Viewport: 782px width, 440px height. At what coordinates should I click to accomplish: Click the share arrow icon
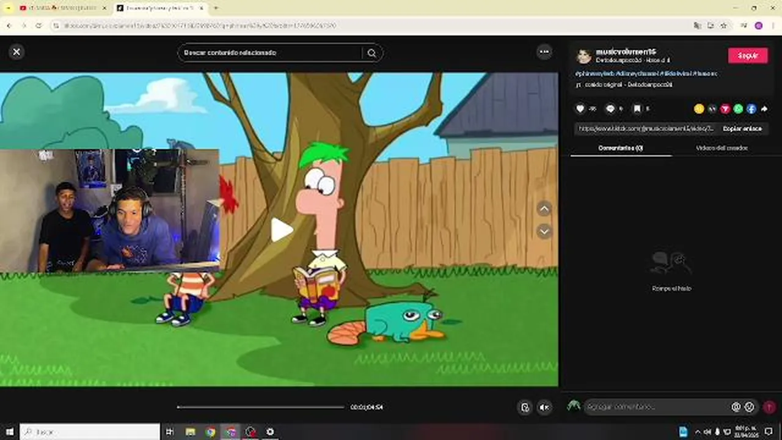click(764, 109)
